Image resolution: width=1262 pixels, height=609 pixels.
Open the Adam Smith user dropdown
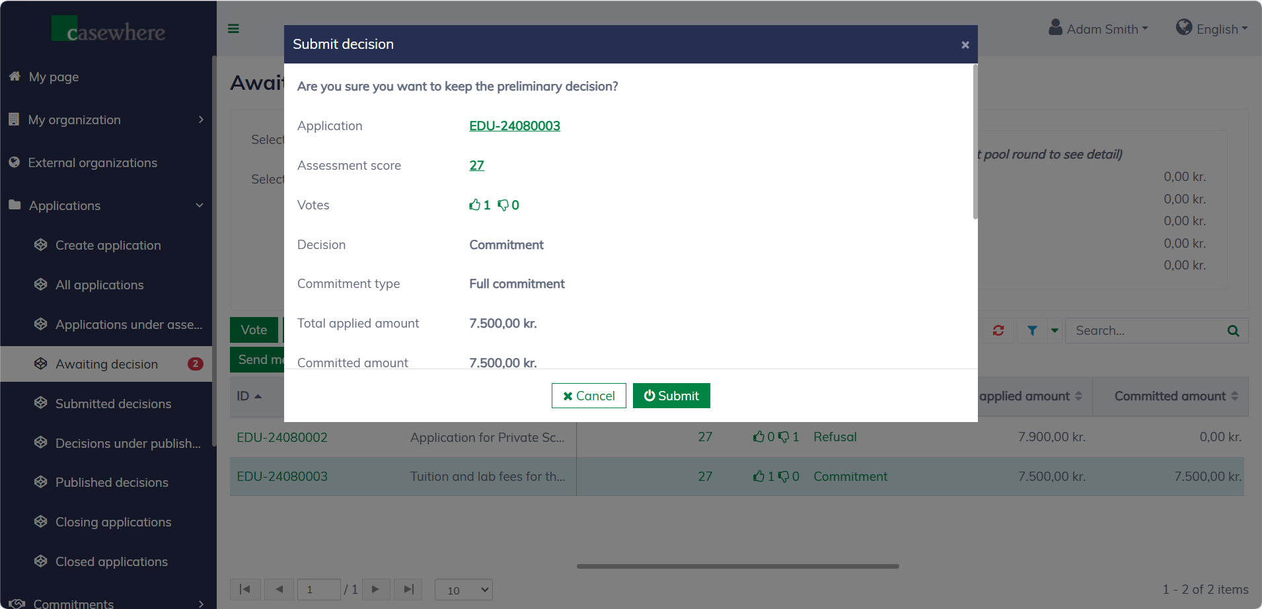(x=1099, y=29)
